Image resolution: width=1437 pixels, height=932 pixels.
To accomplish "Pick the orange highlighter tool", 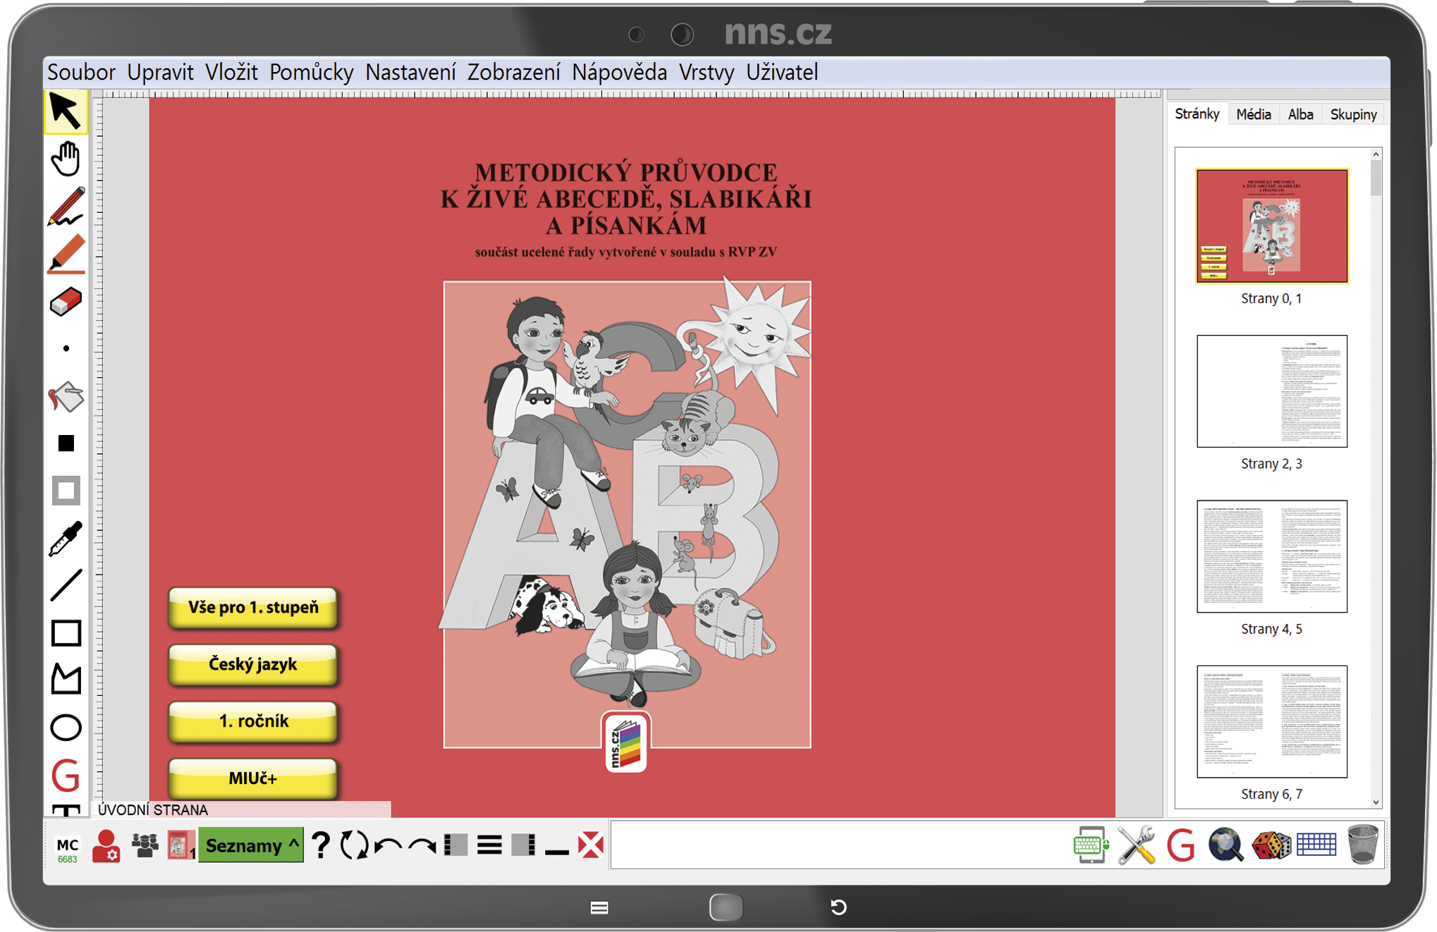I will [x=66, y=254].
